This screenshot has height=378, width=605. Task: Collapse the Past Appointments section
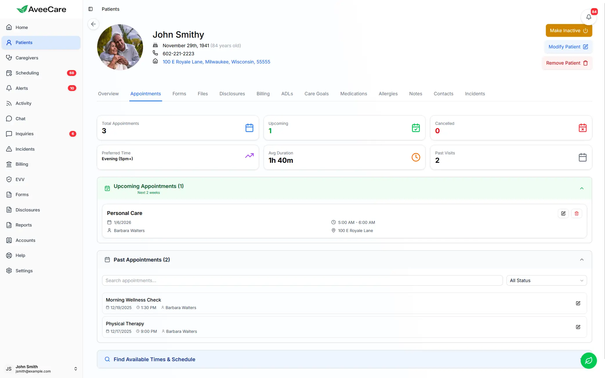582,260
